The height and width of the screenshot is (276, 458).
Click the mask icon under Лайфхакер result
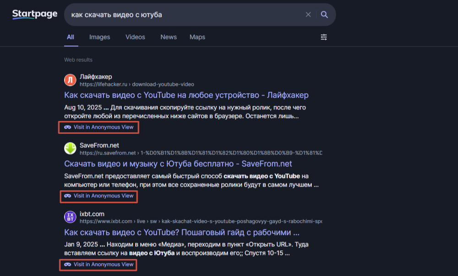(67, 127)
